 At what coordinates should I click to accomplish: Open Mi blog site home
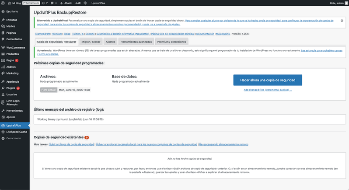(14, 3)
